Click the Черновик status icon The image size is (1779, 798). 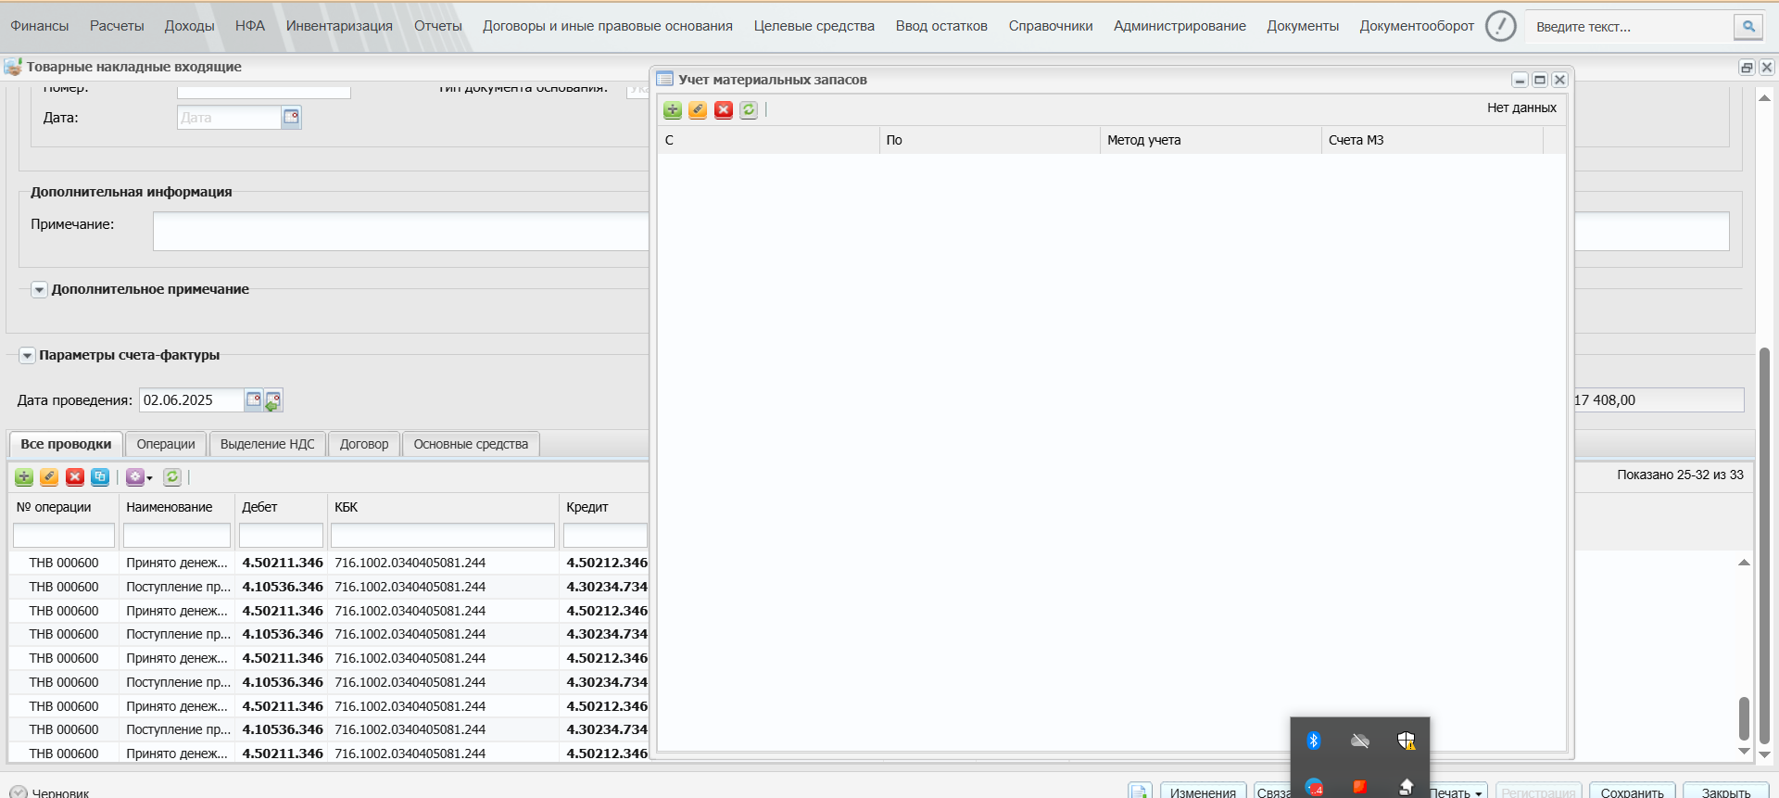(x=19, y=792)
